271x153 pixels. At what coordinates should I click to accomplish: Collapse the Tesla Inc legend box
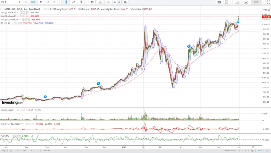click(x=2, y=9)
